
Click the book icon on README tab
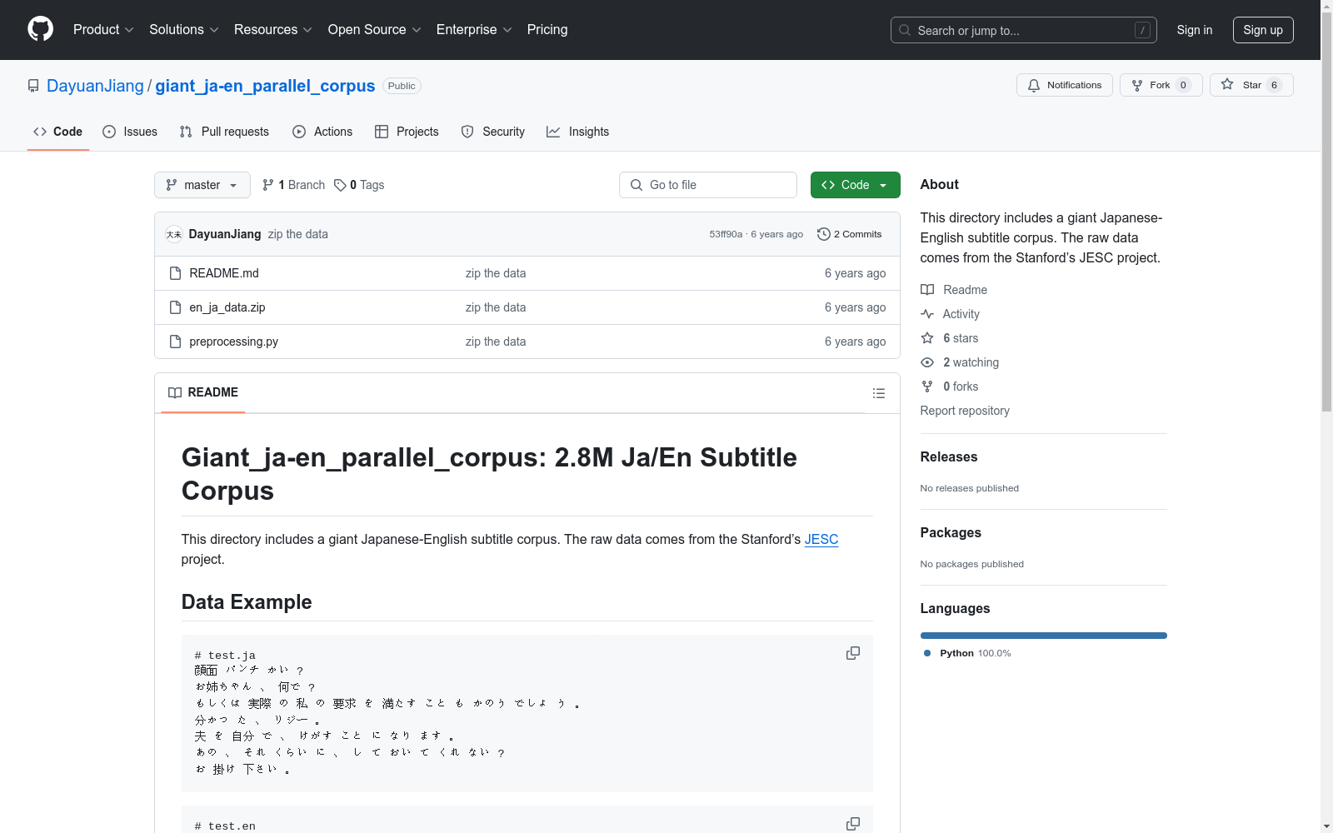pos(175,392)
